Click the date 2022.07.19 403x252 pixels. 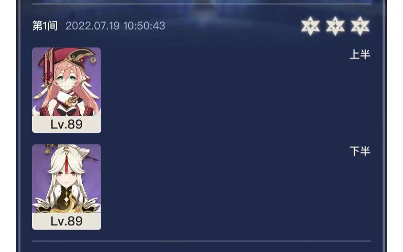(x=92, y=26)
